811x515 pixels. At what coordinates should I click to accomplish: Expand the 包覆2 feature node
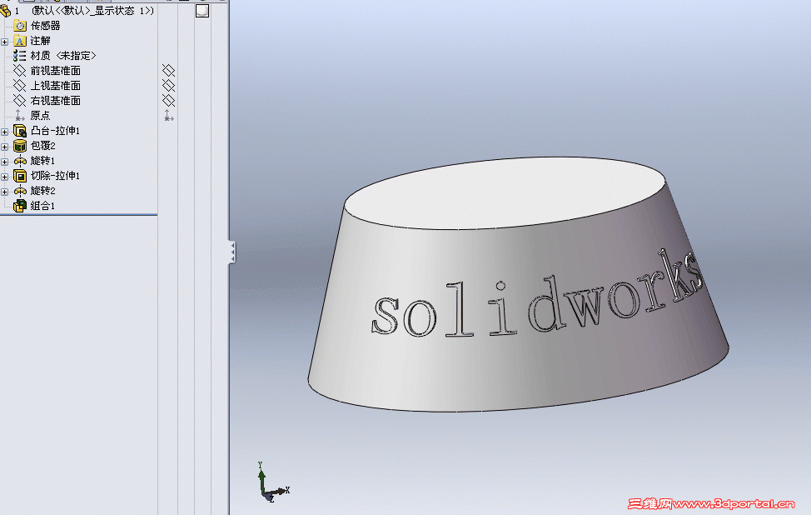[x=5, y=147]
